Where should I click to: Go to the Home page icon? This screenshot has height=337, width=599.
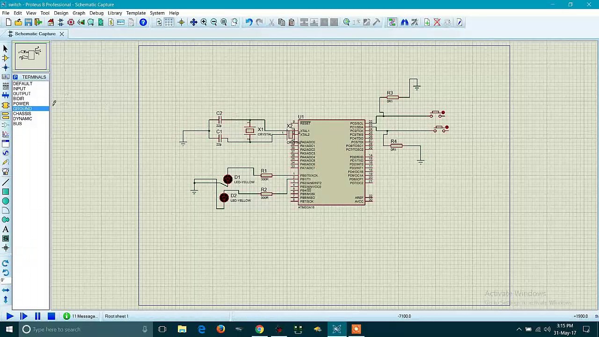coord(51,22)
